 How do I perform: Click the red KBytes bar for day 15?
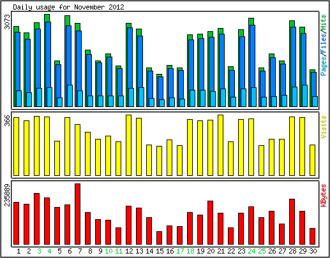point(160,238)
